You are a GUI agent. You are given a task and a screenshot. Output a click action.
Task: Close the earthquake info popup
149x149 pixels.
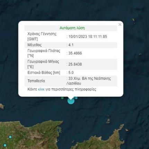coord(120,25)
